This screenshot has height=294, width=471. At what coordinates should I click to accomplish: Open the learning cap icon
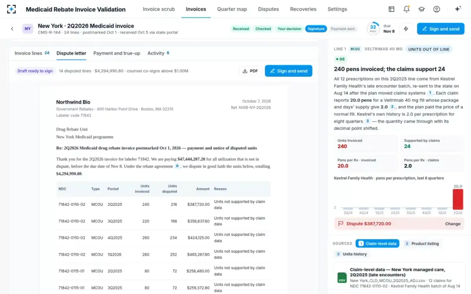[422, 9]
